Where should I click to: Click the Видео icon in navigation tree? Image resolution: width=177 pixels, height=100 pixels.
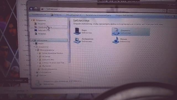36,43
